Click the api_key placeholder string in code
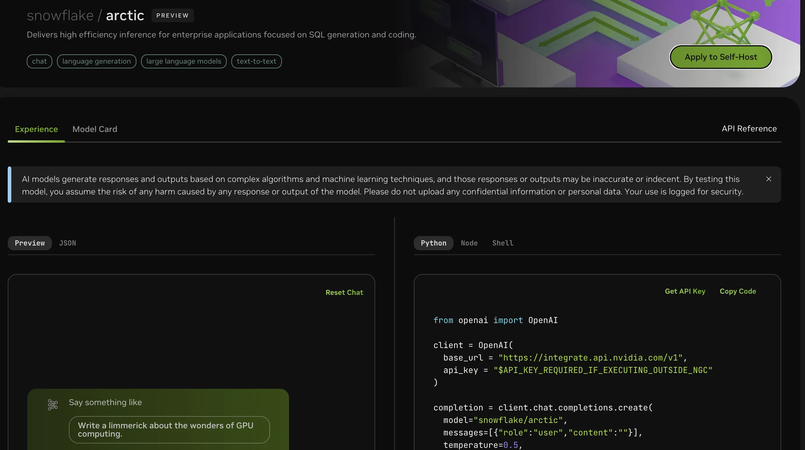The width and height of the screenshot is (805, 450). click(x=603, y=370)
